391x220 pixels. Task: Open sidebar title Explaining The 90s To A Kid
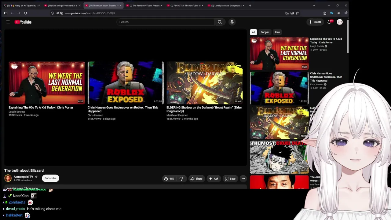326,41
